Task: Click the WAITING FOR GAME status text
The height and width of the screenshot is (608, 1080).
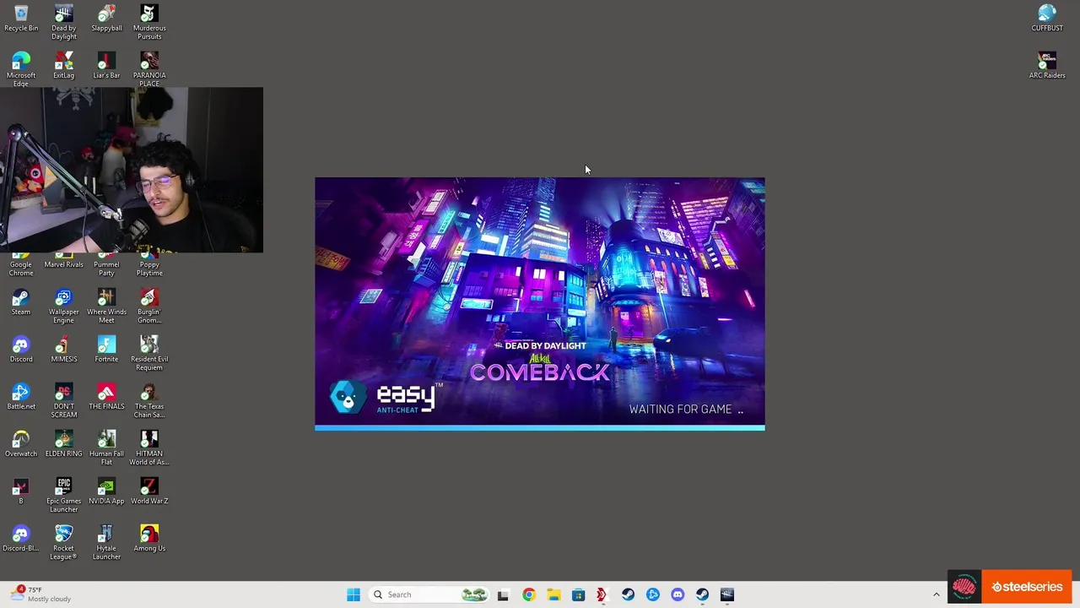Action: coord(686,410)
